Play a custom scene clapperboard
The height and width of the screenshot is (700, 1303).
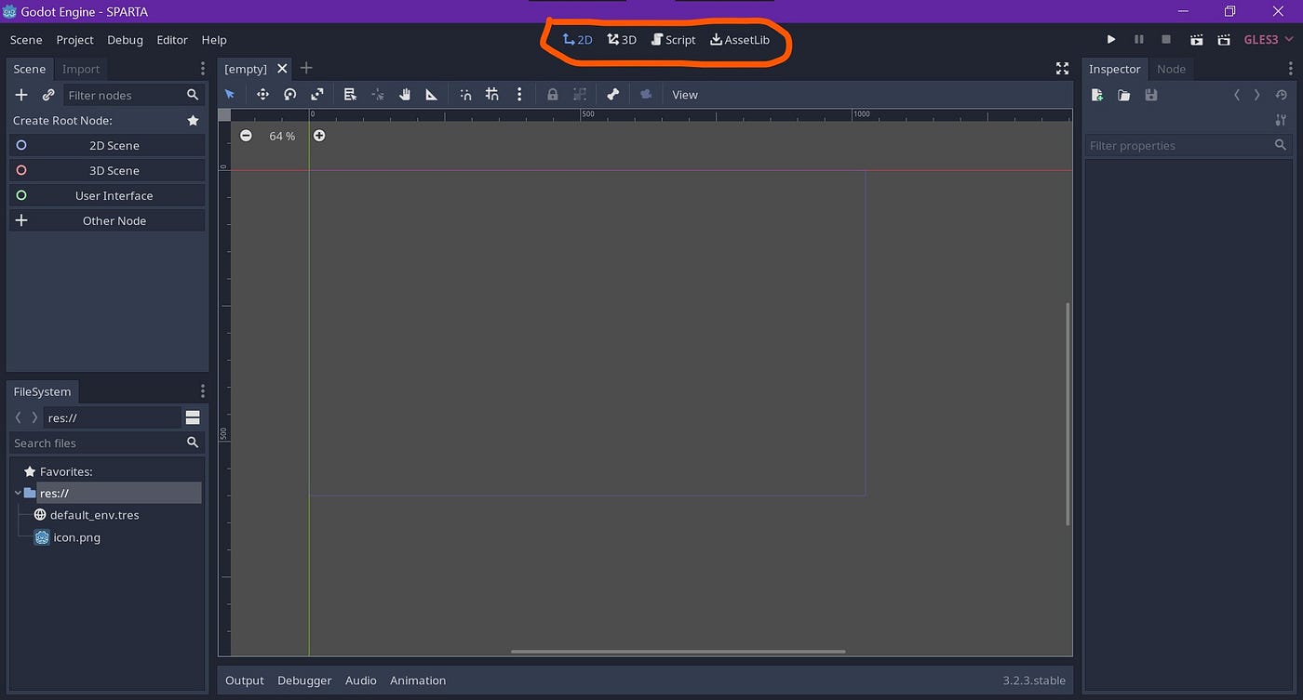1225,40
